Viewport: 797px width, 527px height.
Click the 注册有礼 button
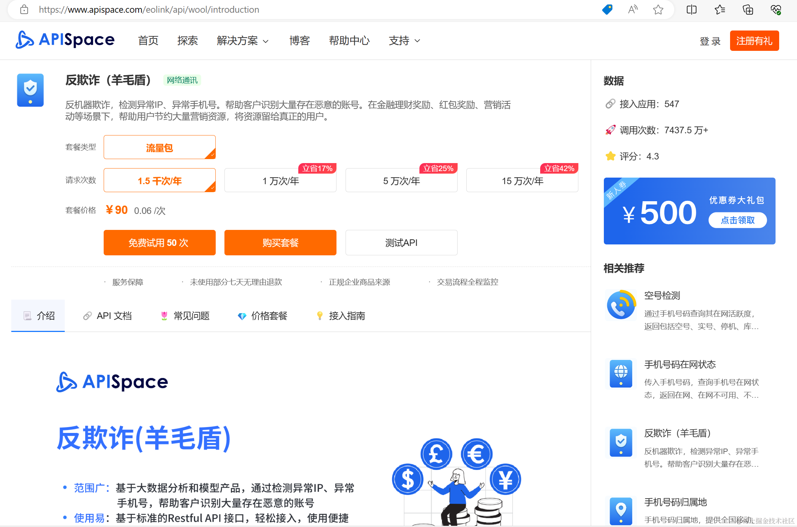pos(754,41)
